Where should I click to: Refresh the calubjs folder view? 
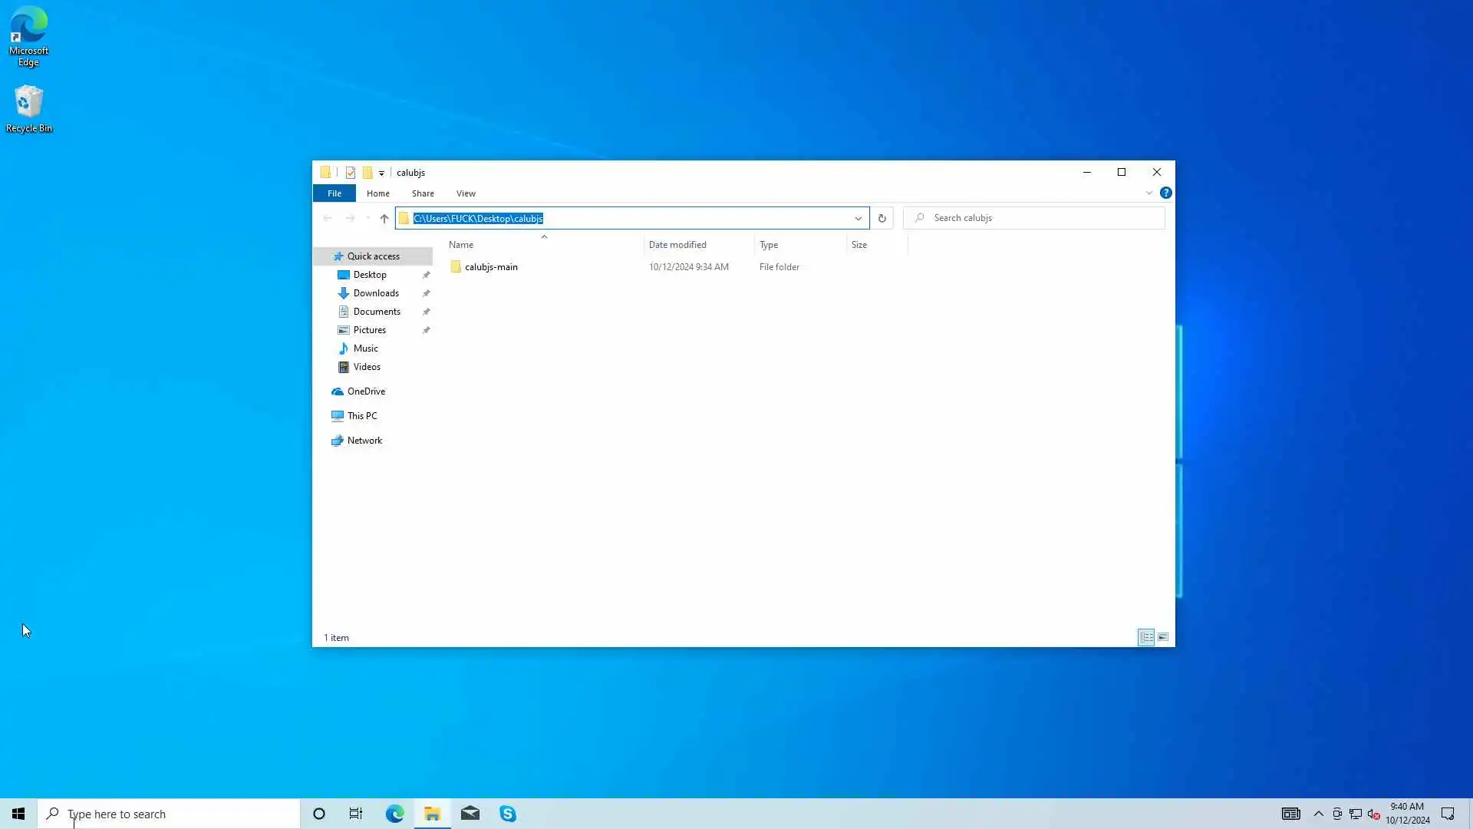tap(881, 219)
